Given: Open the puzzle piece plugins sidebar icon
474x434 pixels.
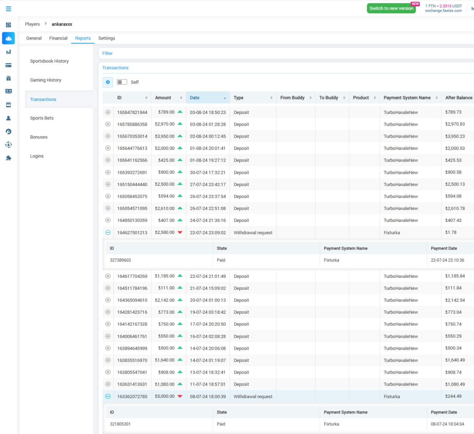Looking at the screenshot, I should coord(9,158).
